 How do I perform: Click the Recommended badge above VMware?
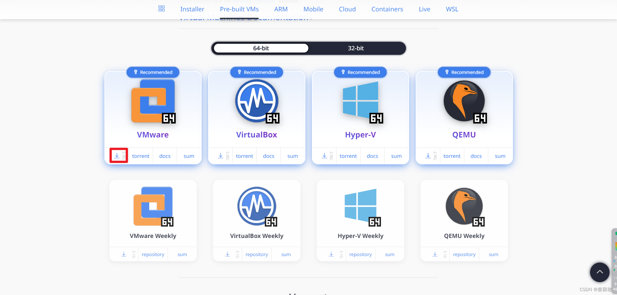(x=153, y=72)
